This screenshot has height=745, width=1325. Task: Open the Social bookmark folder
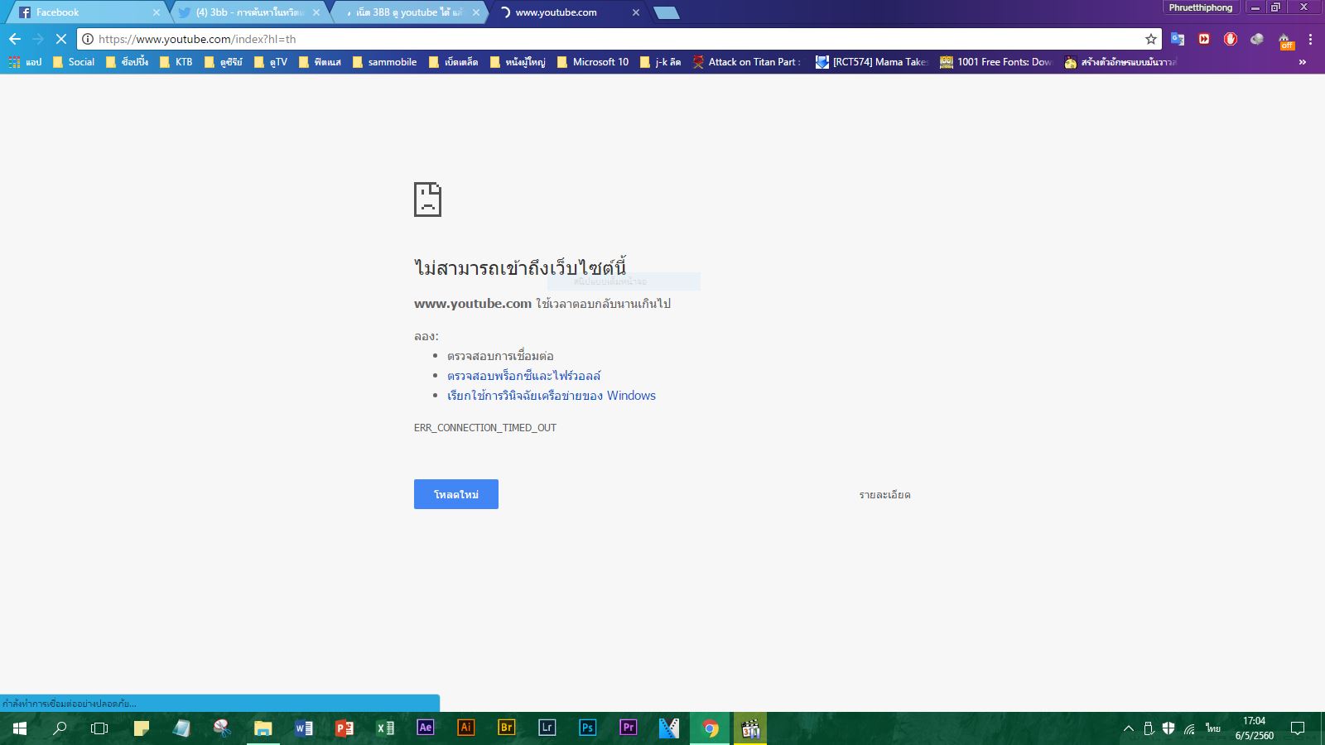[x=73, y=62]
